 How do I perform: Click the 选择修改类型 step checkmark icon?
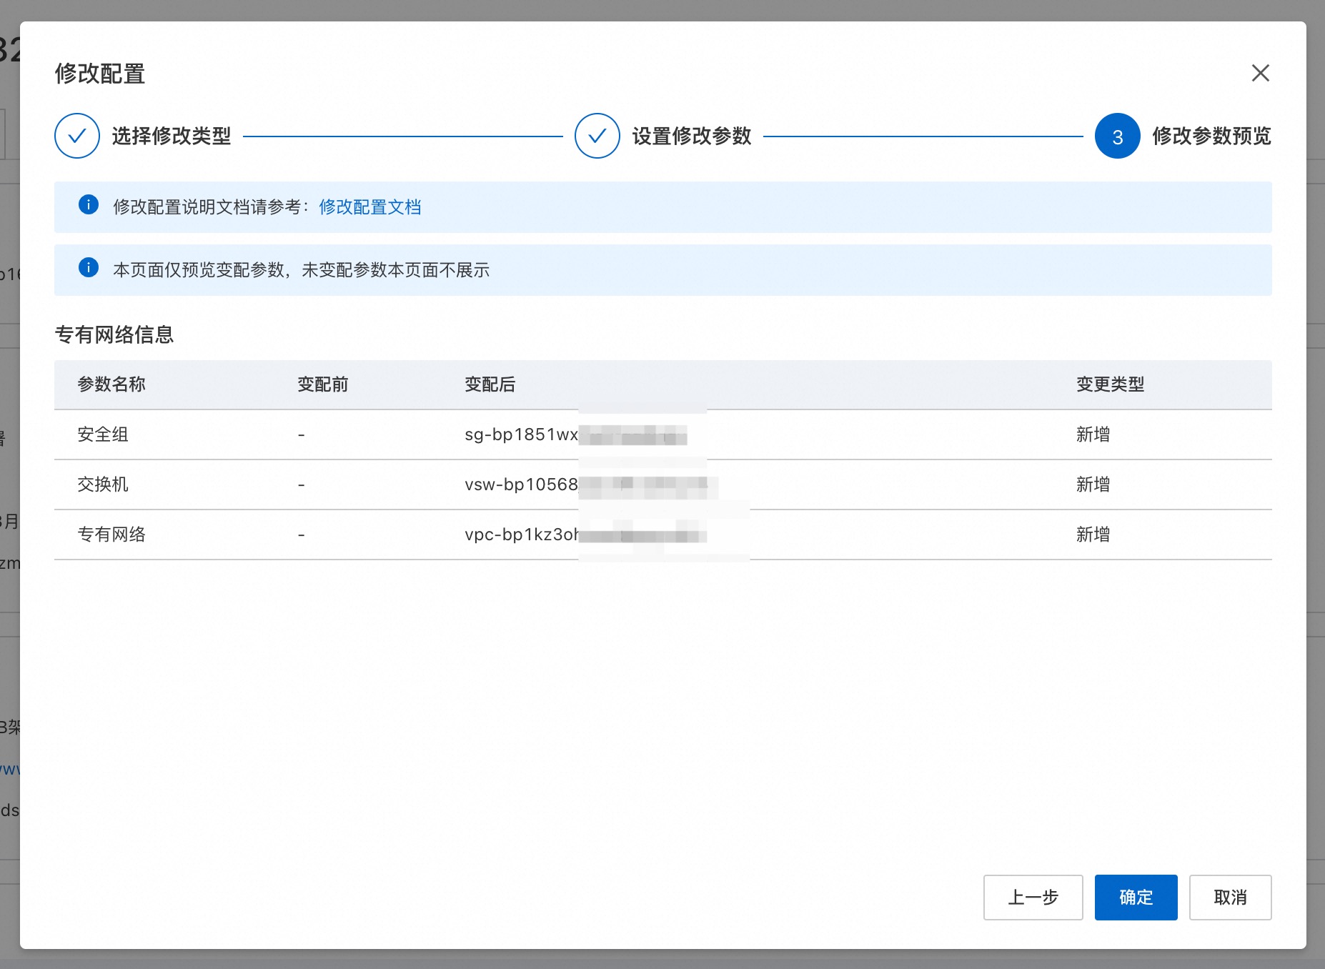(x=77, y=136)
